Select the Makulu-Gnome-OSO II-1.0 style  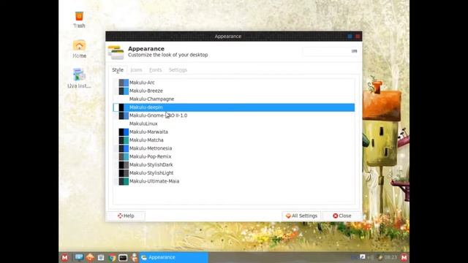point(234,115)
